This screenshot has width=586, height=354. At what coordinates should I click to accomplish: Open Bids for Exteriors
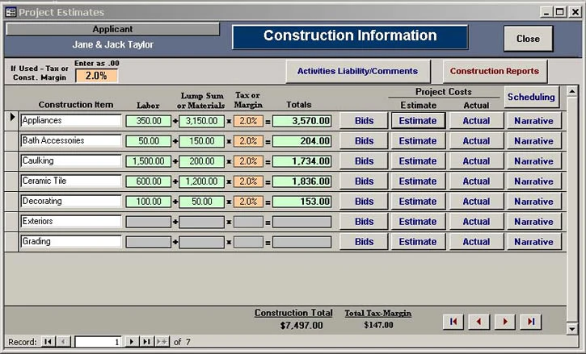[x=364, y=222]
